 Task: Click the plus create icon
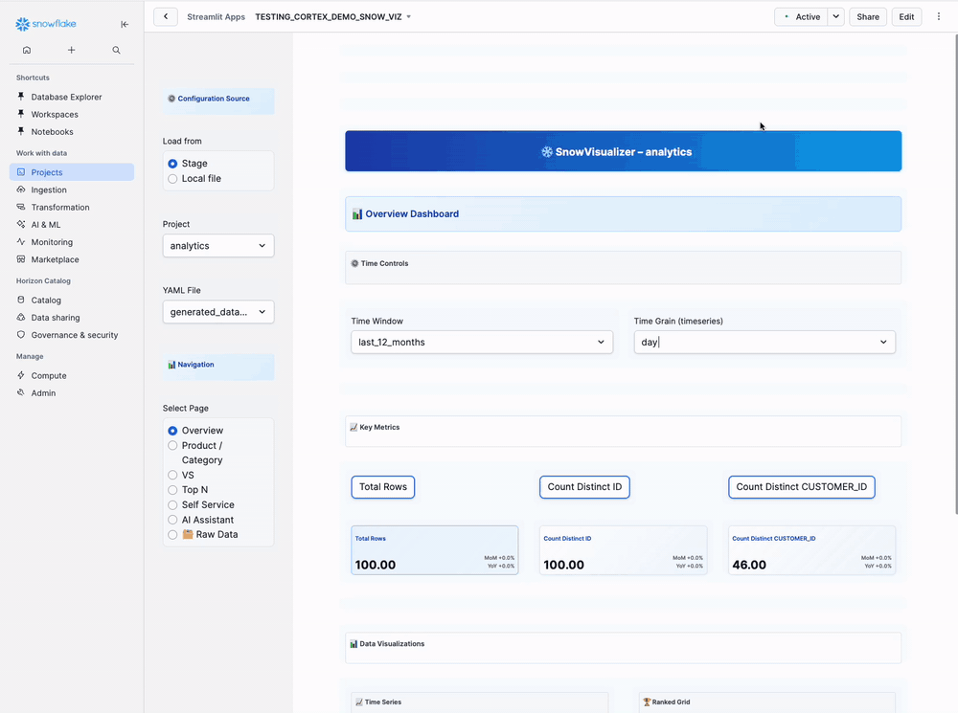(71, 50)
